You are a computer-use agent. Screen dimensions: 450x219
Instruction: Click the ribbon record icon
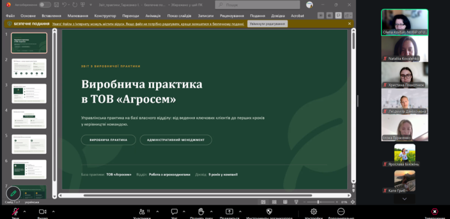(x=320, y=16)
